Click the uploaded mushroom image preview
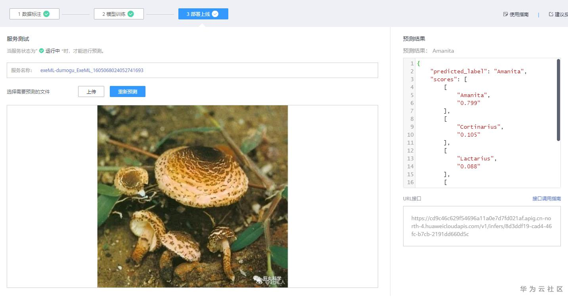The height and width of the screenshot is (299, 568). coord(193,196)
